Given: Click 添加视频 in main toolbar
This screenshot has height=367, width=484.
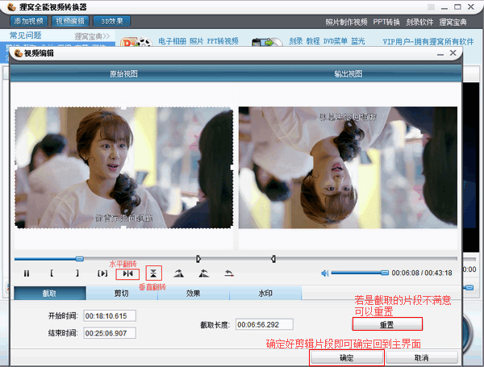Looking at the screenshot, I should coord(29,21).
